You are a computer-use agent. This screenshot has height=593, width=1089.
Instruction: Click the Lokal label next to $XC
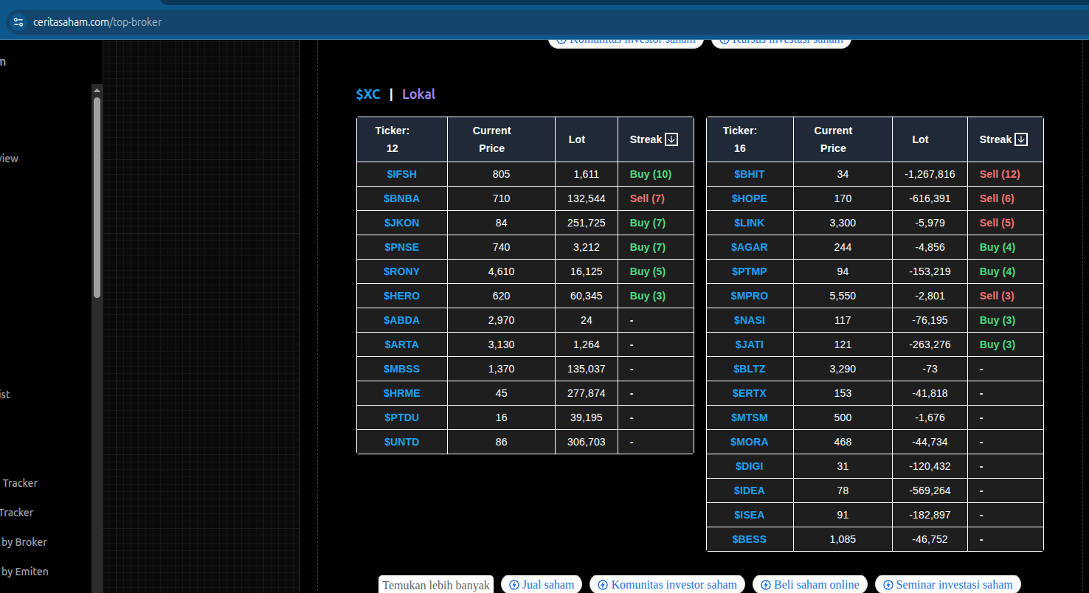418,94
